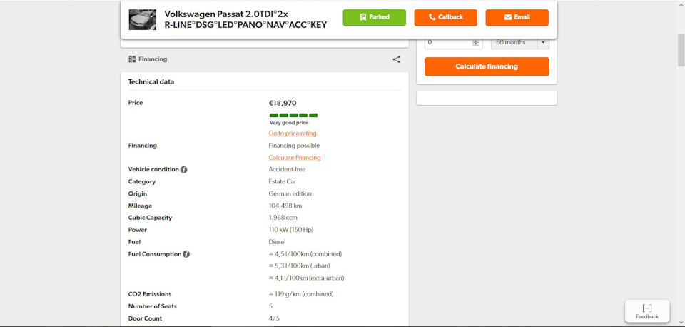Select the Financing section heading

(x=153, y=59)
